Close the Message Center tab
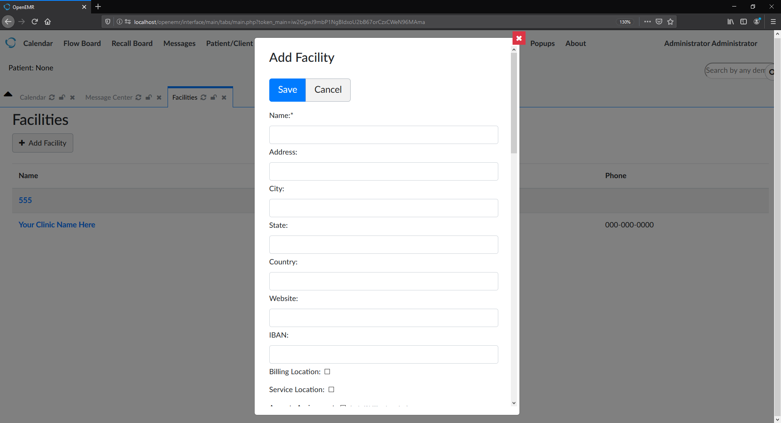Viewport: 781px width, 423px height. point(159,97)
